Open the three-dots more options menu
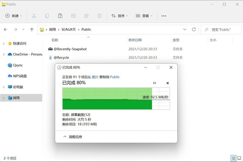The height and width of the screenshot is (162, 243). (x=164, y=16)
